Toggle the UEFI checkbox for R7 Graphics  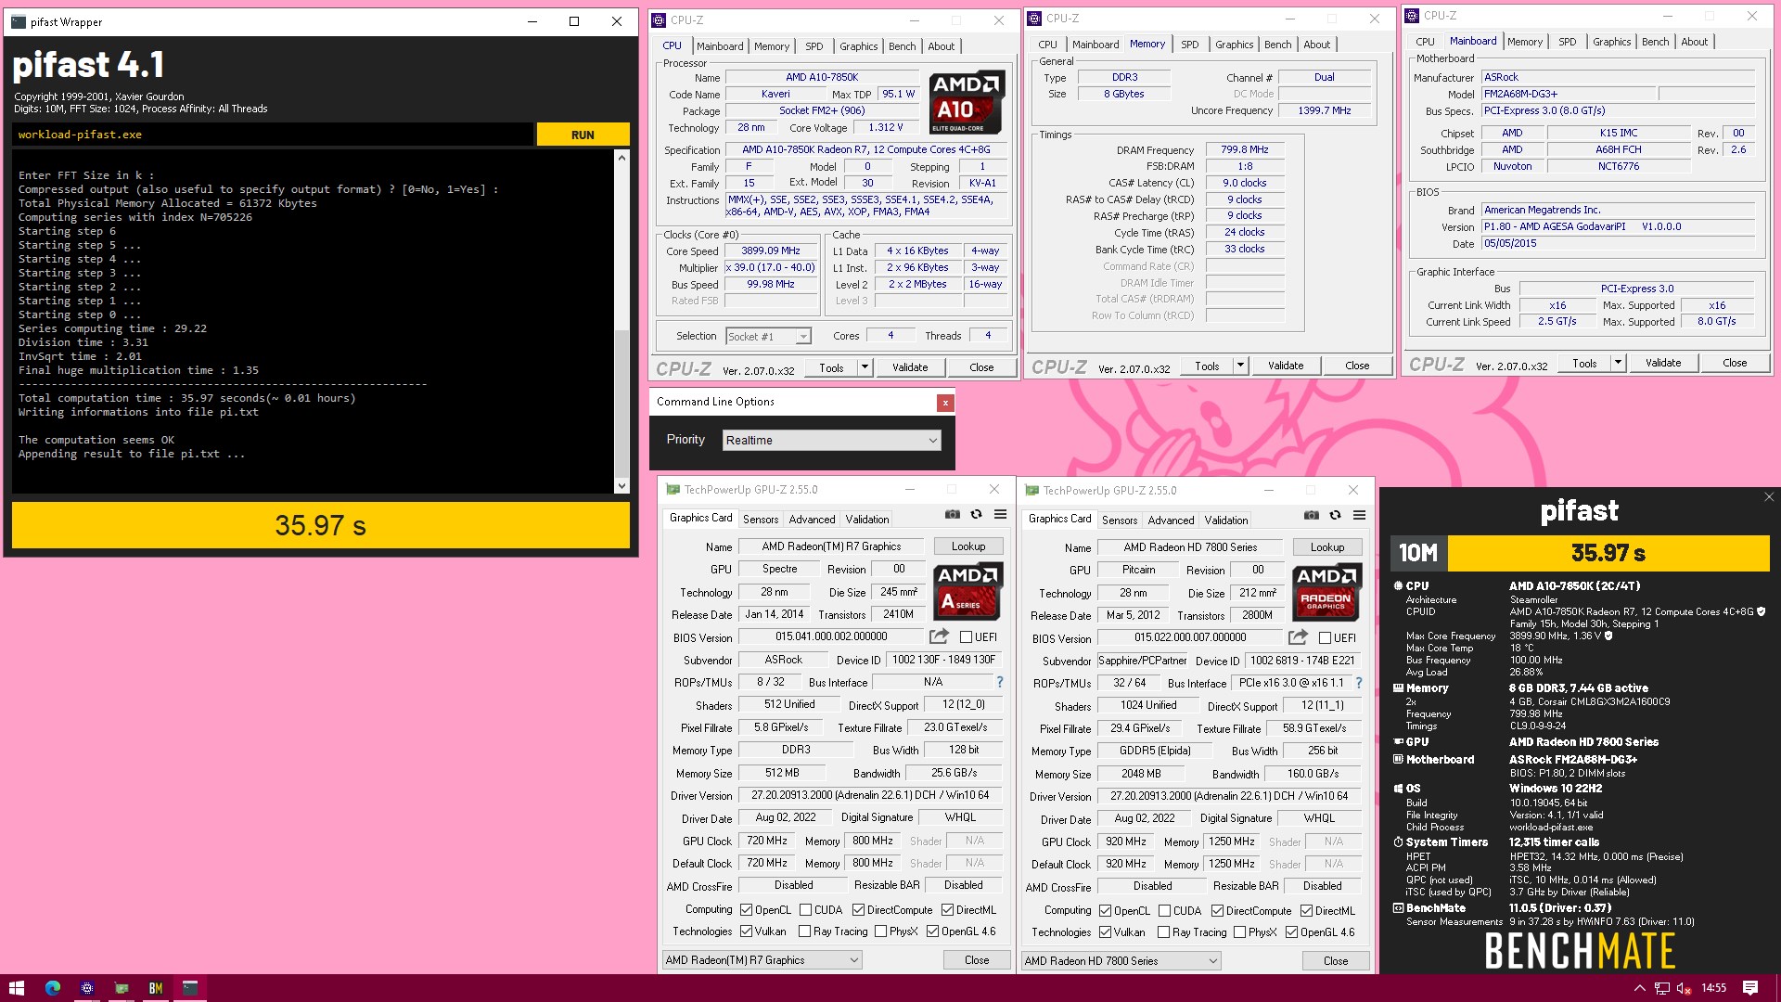pos(966,637)
